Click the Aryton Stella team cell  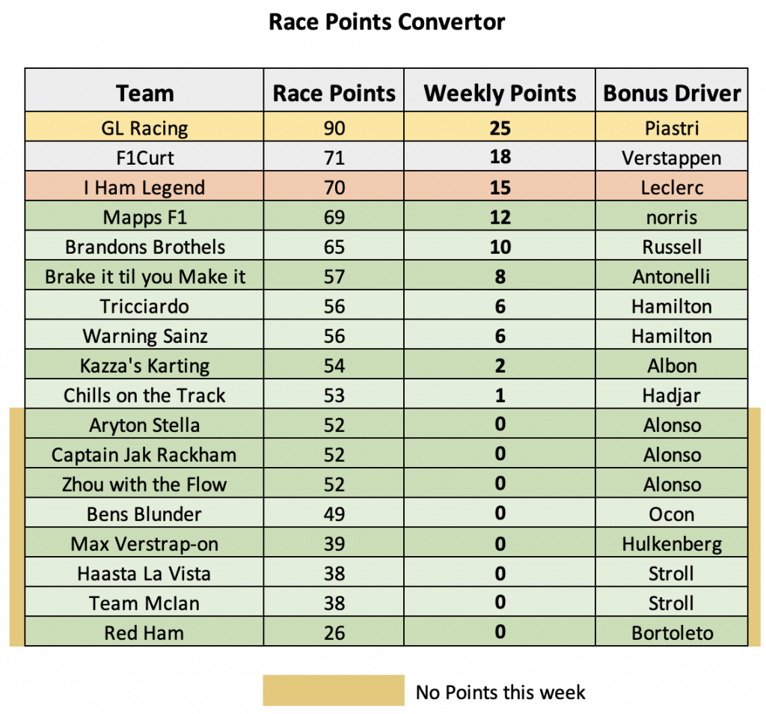coord(144,424)
